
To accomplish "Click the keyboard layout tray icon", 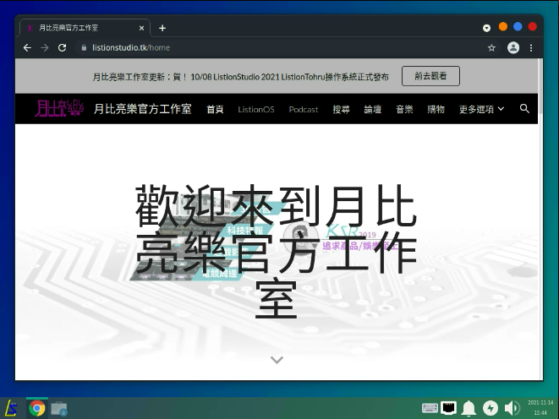I will tap(430, 408).
